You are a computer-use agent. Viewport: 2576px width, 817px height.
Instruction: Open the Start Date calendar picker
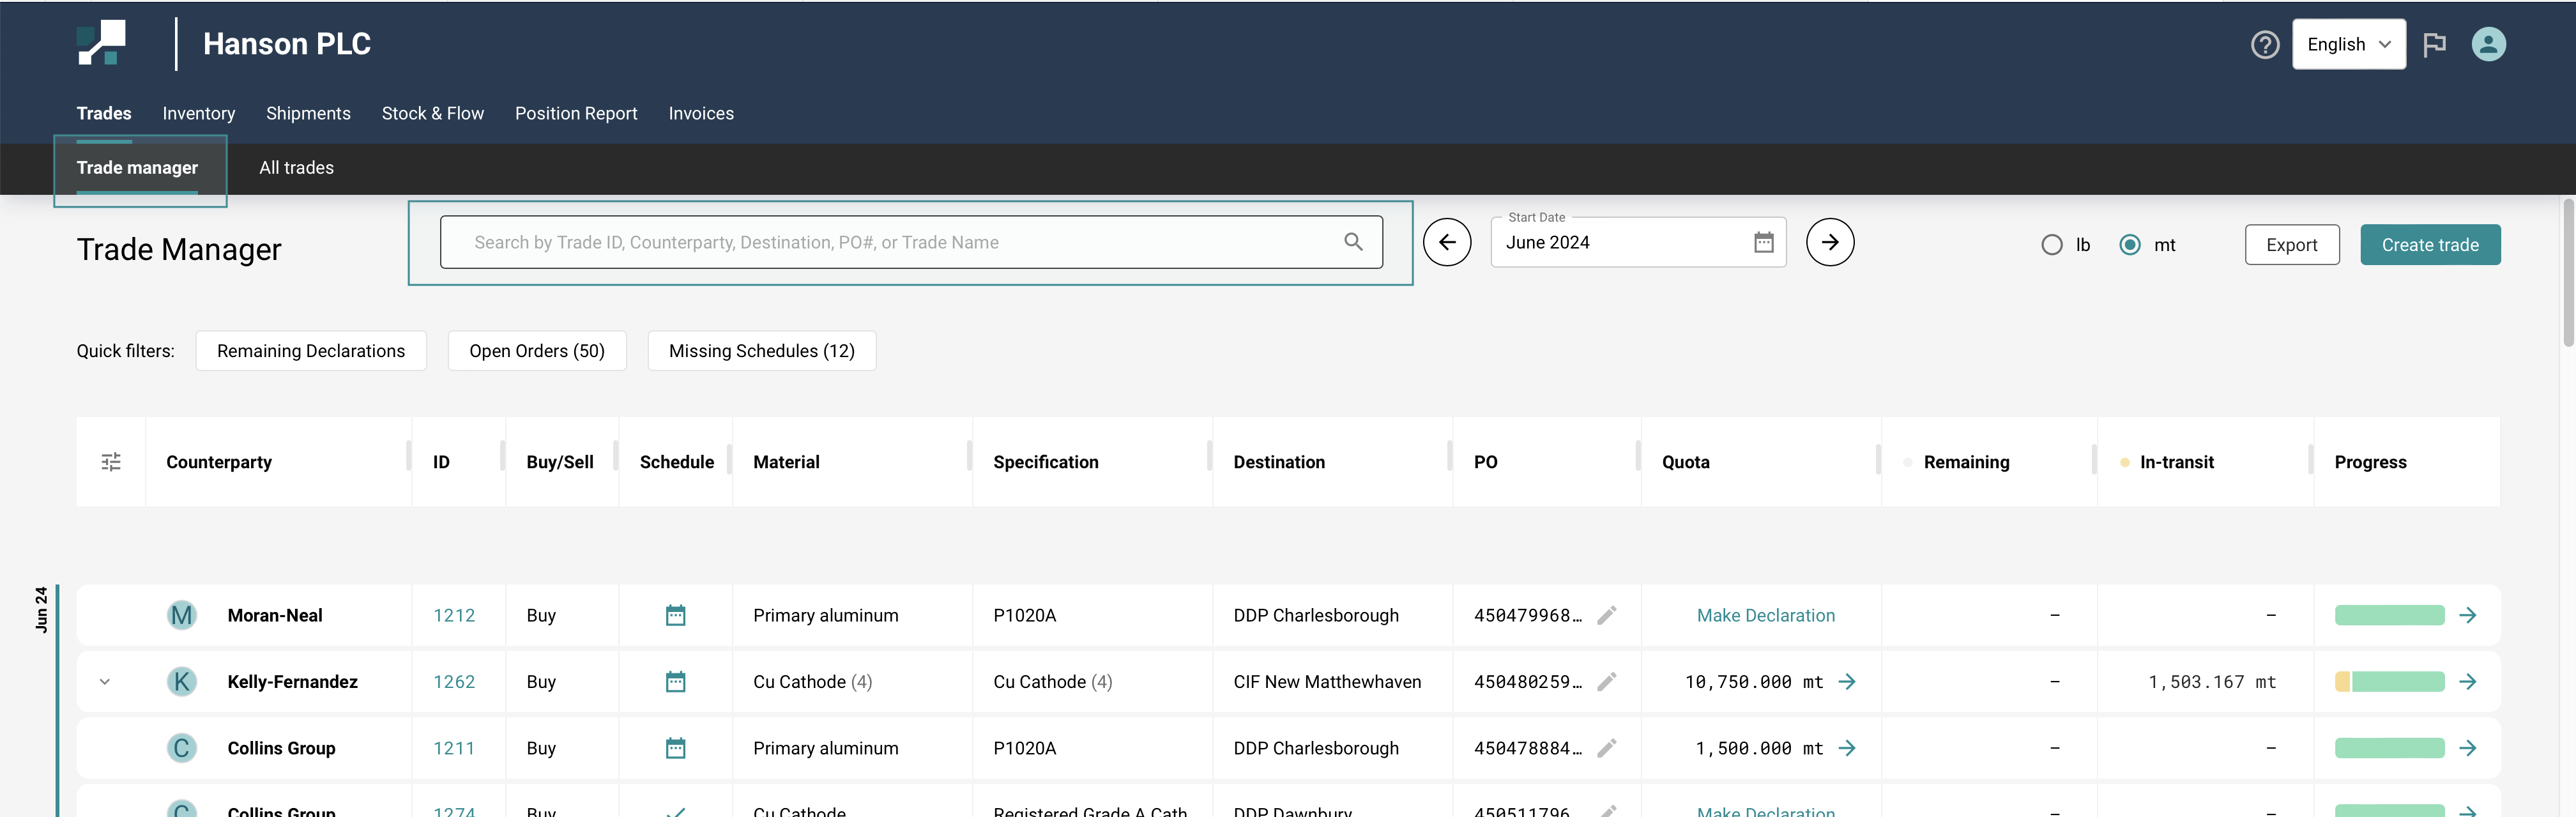[1763, 243]
